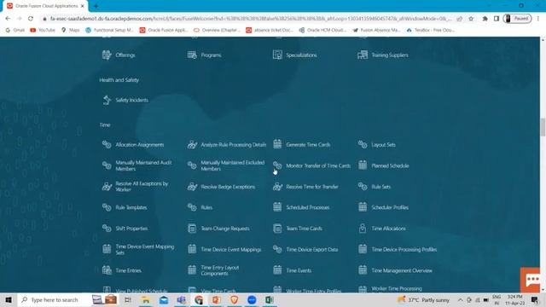546x307 pixels.
Task: Click the Layout Sets icon
Action: (363, 144)
